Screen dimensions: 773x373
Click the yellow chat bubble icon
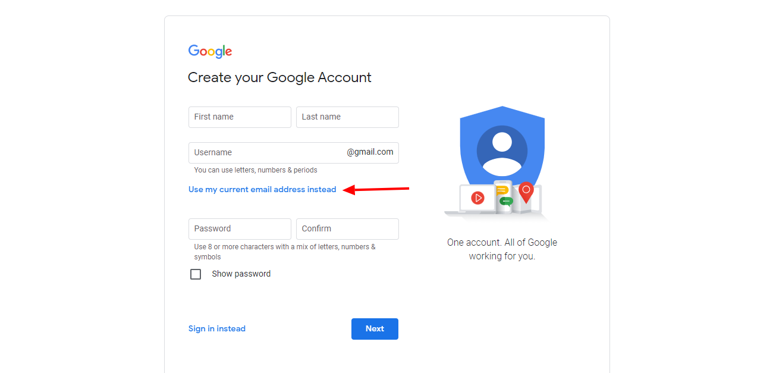point(502,190)
